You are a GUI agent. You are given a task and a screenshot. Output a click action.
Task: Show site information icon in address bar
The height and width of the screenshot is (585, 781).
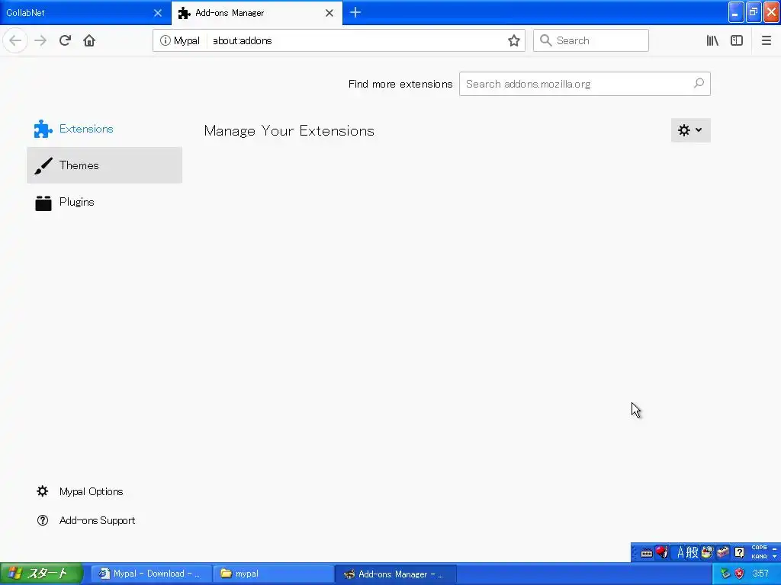tap(166, 40)
